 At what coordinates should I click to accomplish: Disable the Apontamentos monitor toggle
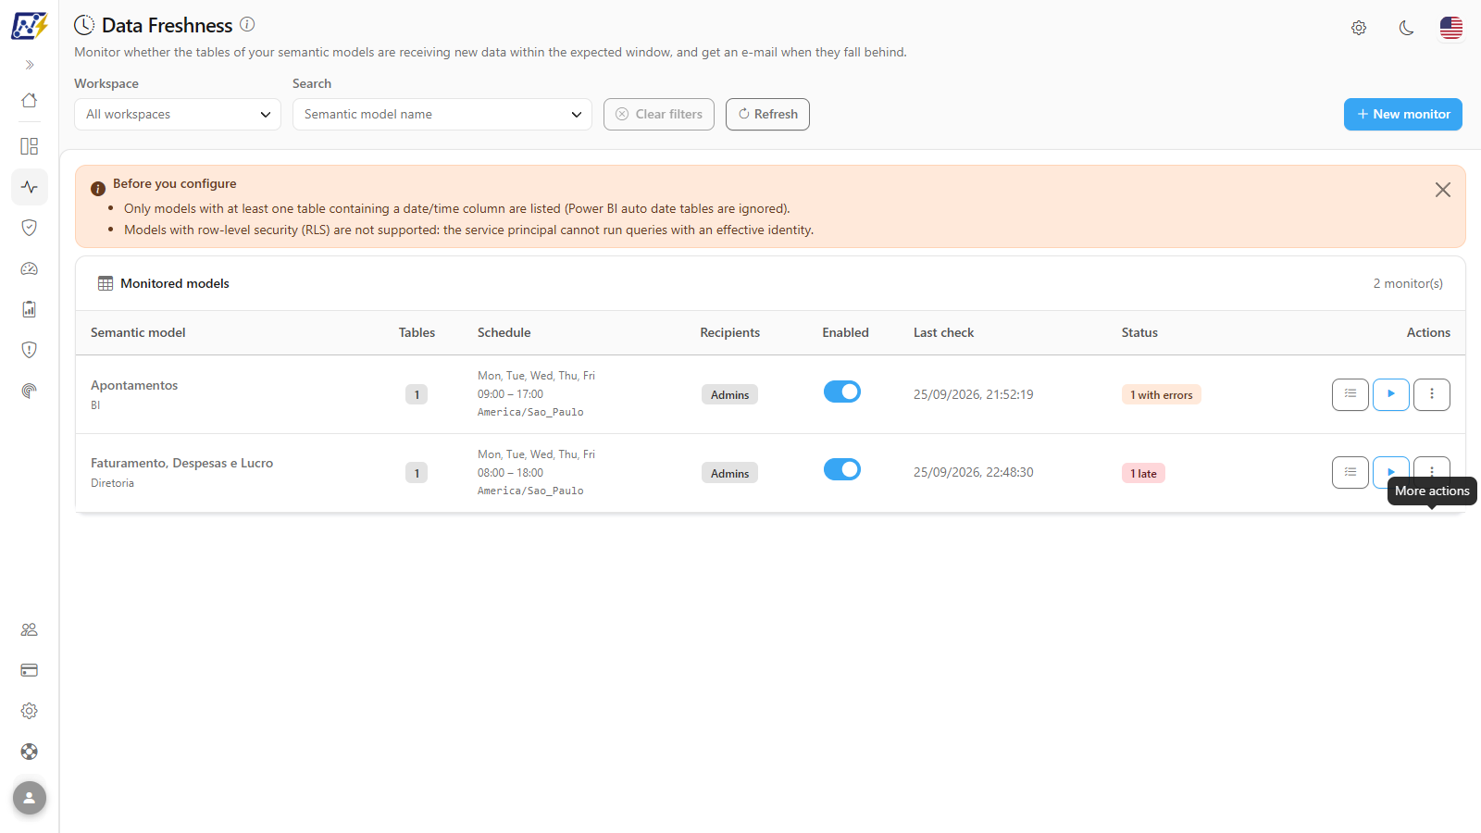click(842, 392)
